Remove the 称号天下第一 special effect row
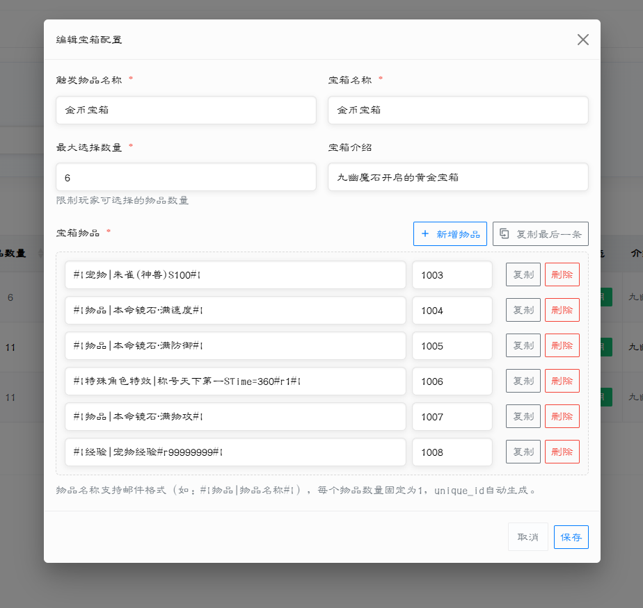The image size is (643, 608). [562, 381]
